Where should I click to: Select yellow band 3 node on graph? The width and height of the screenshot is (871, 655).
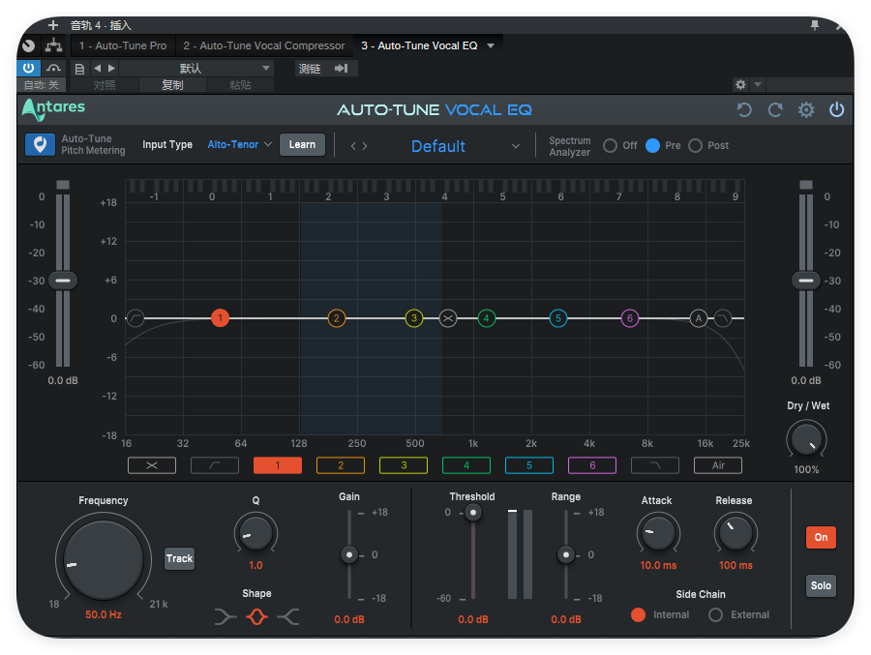[x=414, y=318]
